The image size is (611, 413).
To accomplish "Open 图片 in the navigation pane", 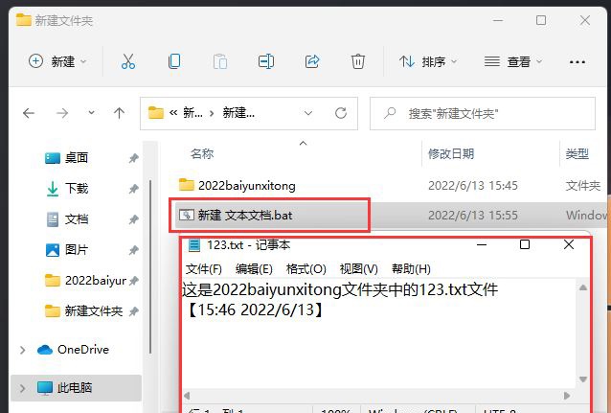I will pyautogui.click(x=77, y=249).
